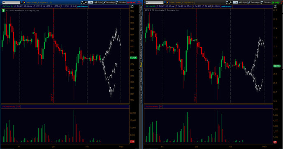Select 1h timeframe button on Silver chart
This screenshot has width=283, height=149.
pyautogui.click(x=235, y=2)
